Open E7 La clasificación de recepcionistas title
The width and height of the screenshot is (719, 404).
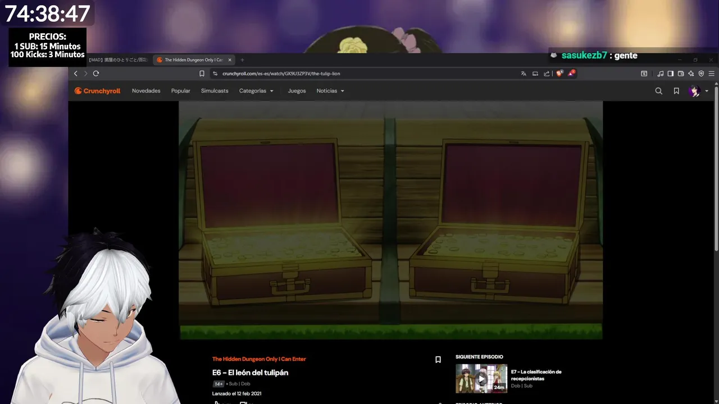coord(536,375)
